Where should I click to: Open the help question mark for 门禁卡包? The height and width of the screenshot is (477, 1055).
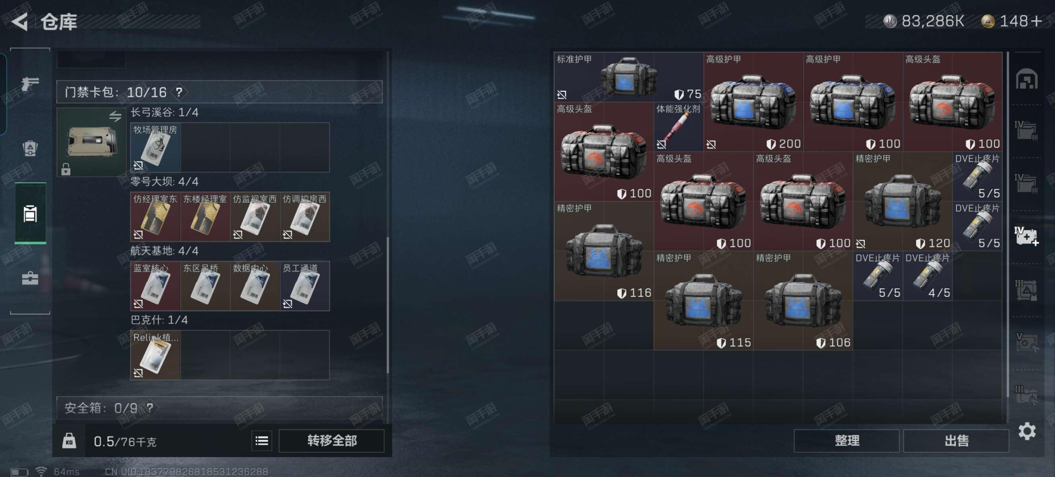click(x=179, y=92)
